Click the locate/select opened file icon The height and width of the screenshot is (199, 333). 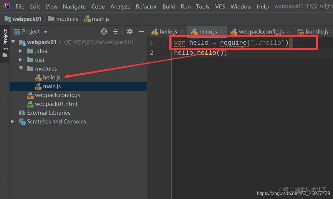click(x=104, y=31)
